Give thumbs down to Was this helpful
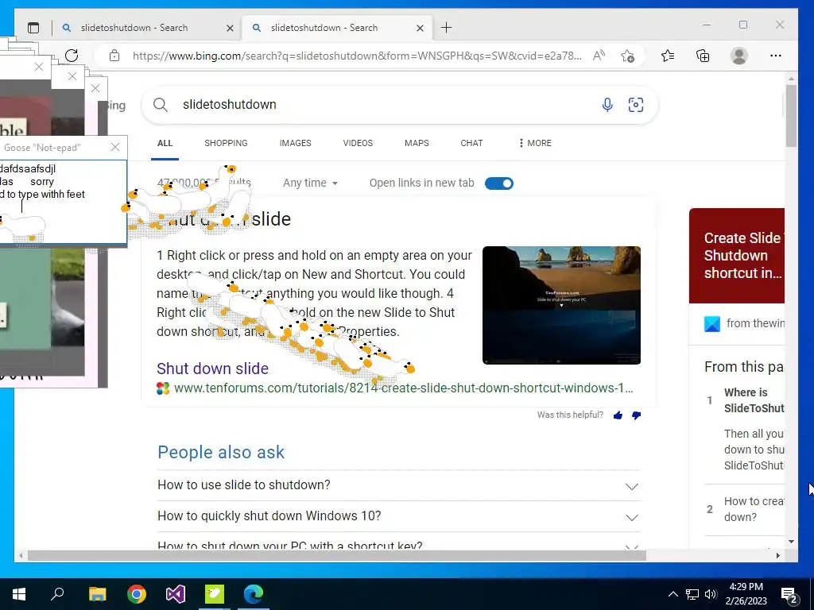Viewport: 814px width, 610px height. [636, 415]
